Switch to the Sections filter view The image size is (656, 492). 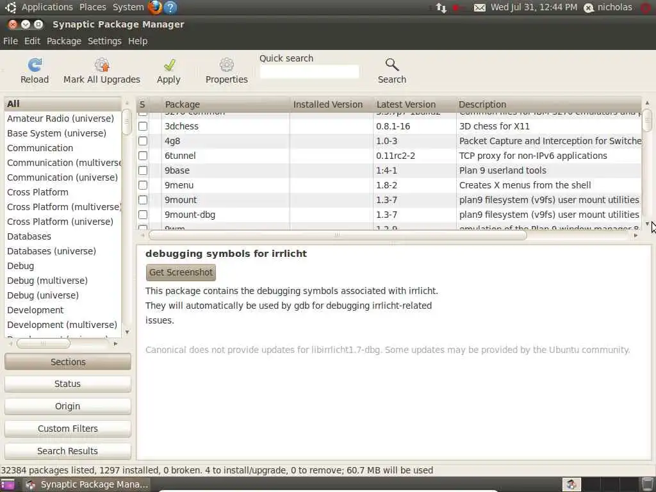[x=68, y=362]
